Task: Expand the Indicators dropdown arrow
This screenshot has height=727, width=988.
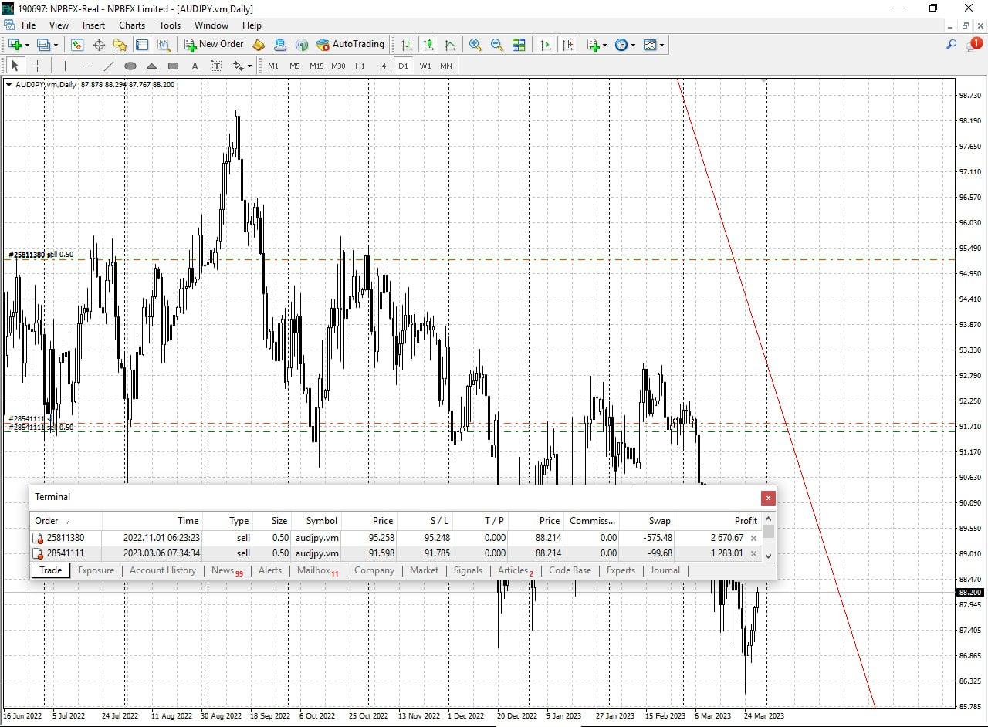Action: pos(604,46)
